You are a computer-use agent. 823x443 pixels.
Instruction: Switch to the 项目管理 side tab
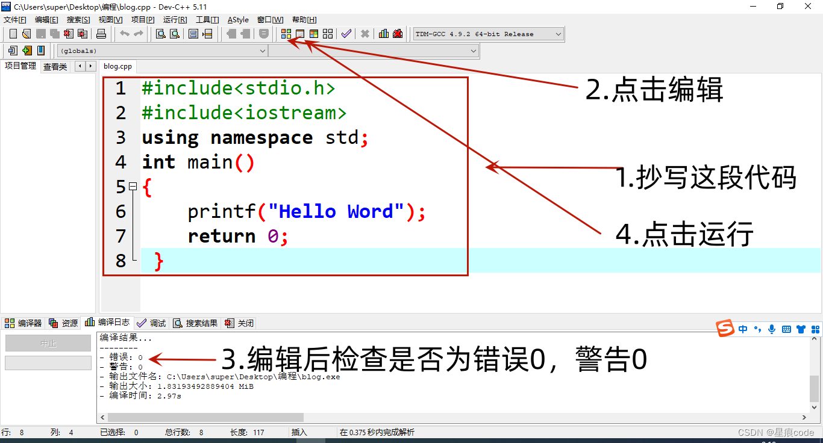[x=20, y=66]
